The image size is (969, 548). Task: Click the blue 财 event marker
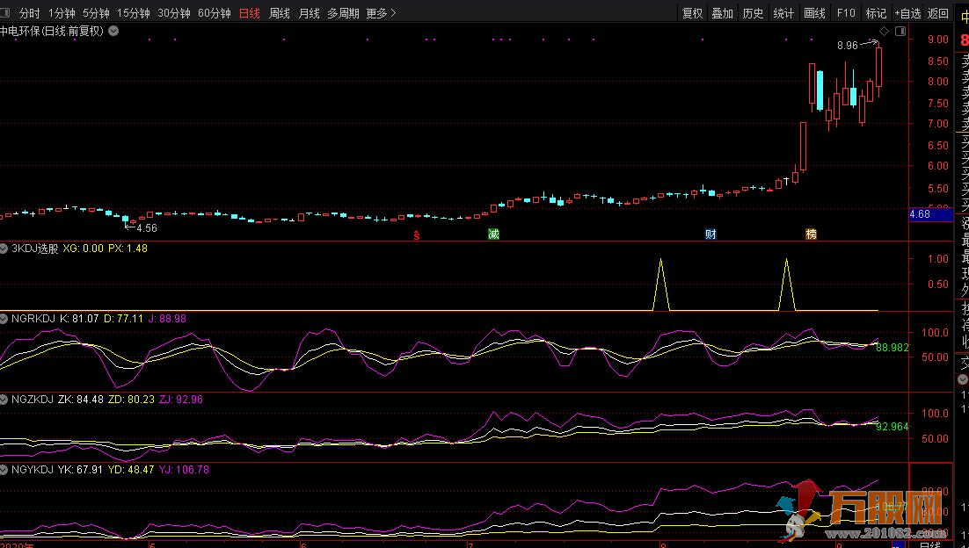point(710,234)
